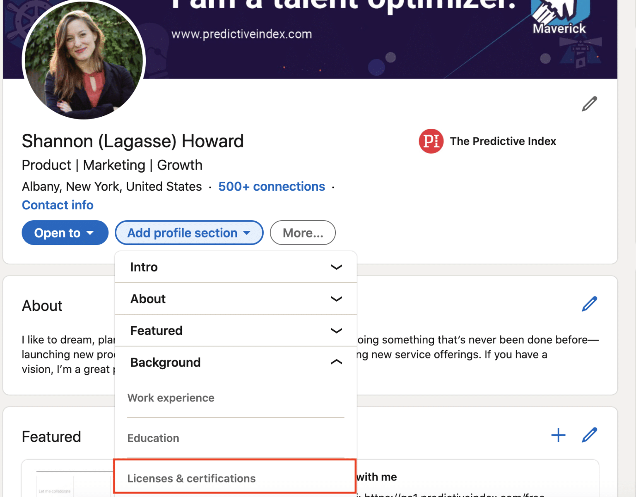Viewport: 636px width, 497px height.
Task: Select Work experience from the menu
Action: [171, 398]
